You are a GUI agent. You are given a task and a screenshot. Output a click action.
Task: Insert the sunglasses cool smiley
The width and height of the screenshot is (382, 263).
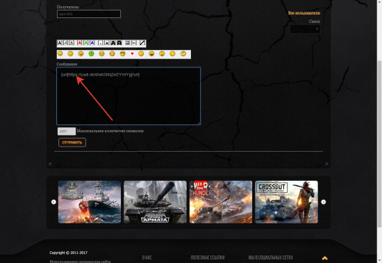122,54
